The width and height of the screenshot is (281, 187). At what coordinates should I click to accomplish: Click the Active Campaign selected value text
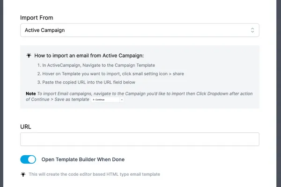44,30
